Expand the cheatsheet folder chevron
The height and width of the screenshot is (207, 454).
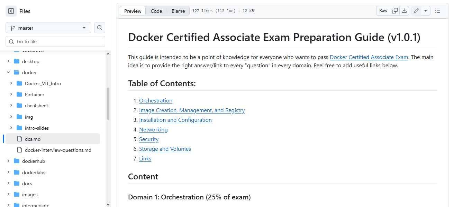pos(11,106)
